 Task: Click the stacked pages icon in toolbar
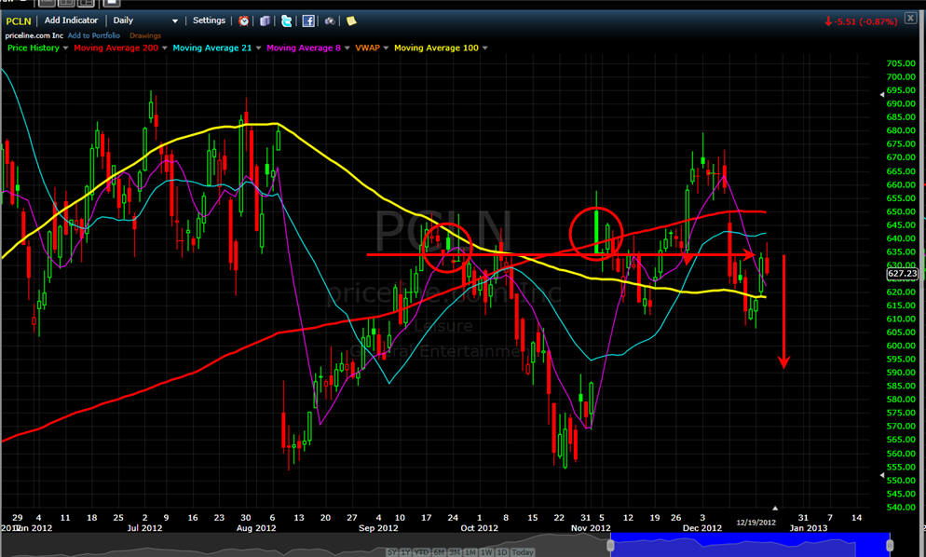point(266,20)
